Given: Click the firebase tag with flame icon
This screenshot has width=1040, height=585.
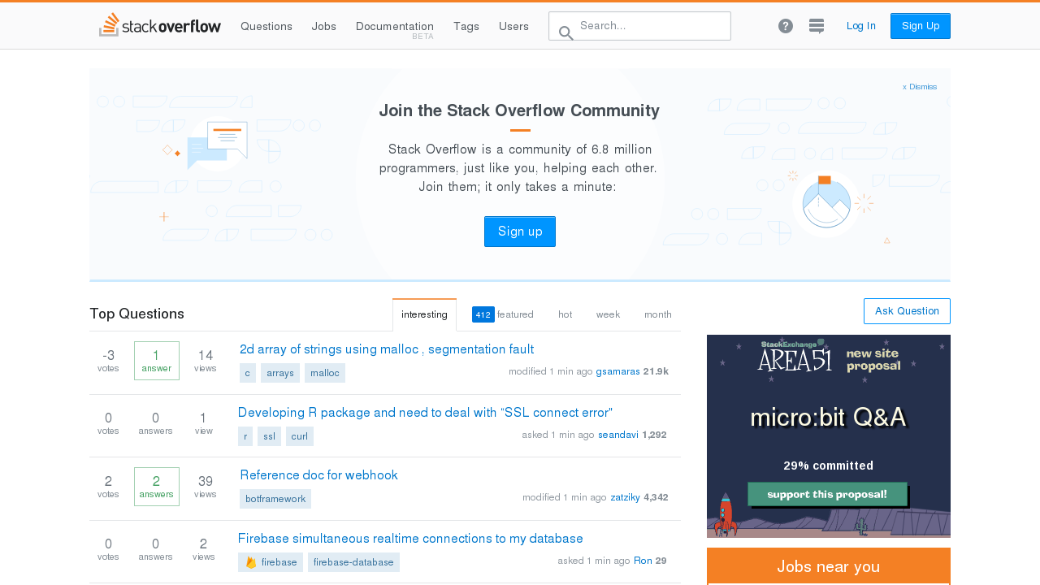Looking at the screenshot, I should pyautogui.click(x=271, y=562).
